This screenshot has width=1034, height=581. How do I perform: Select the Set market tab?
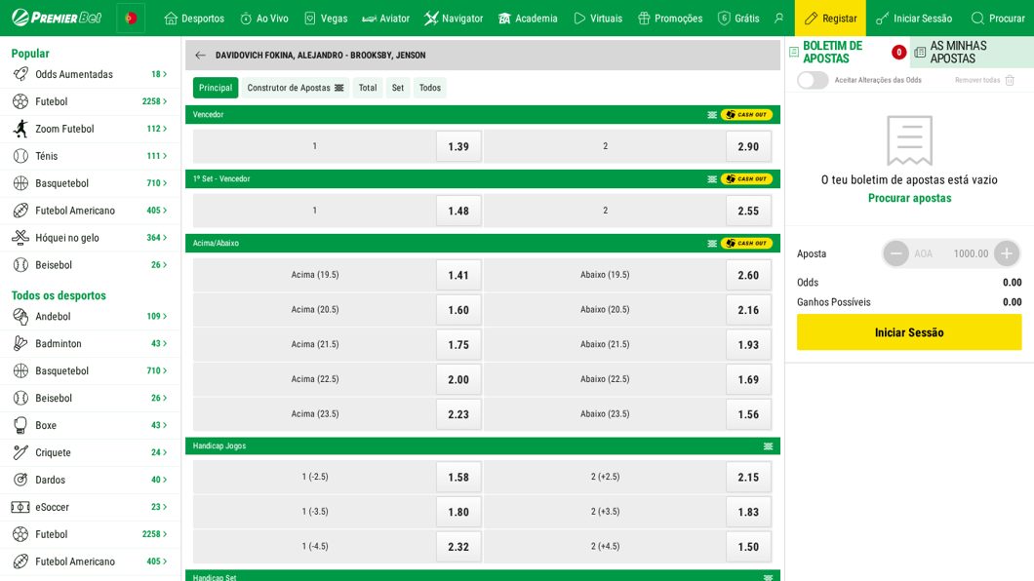point(398,88)
